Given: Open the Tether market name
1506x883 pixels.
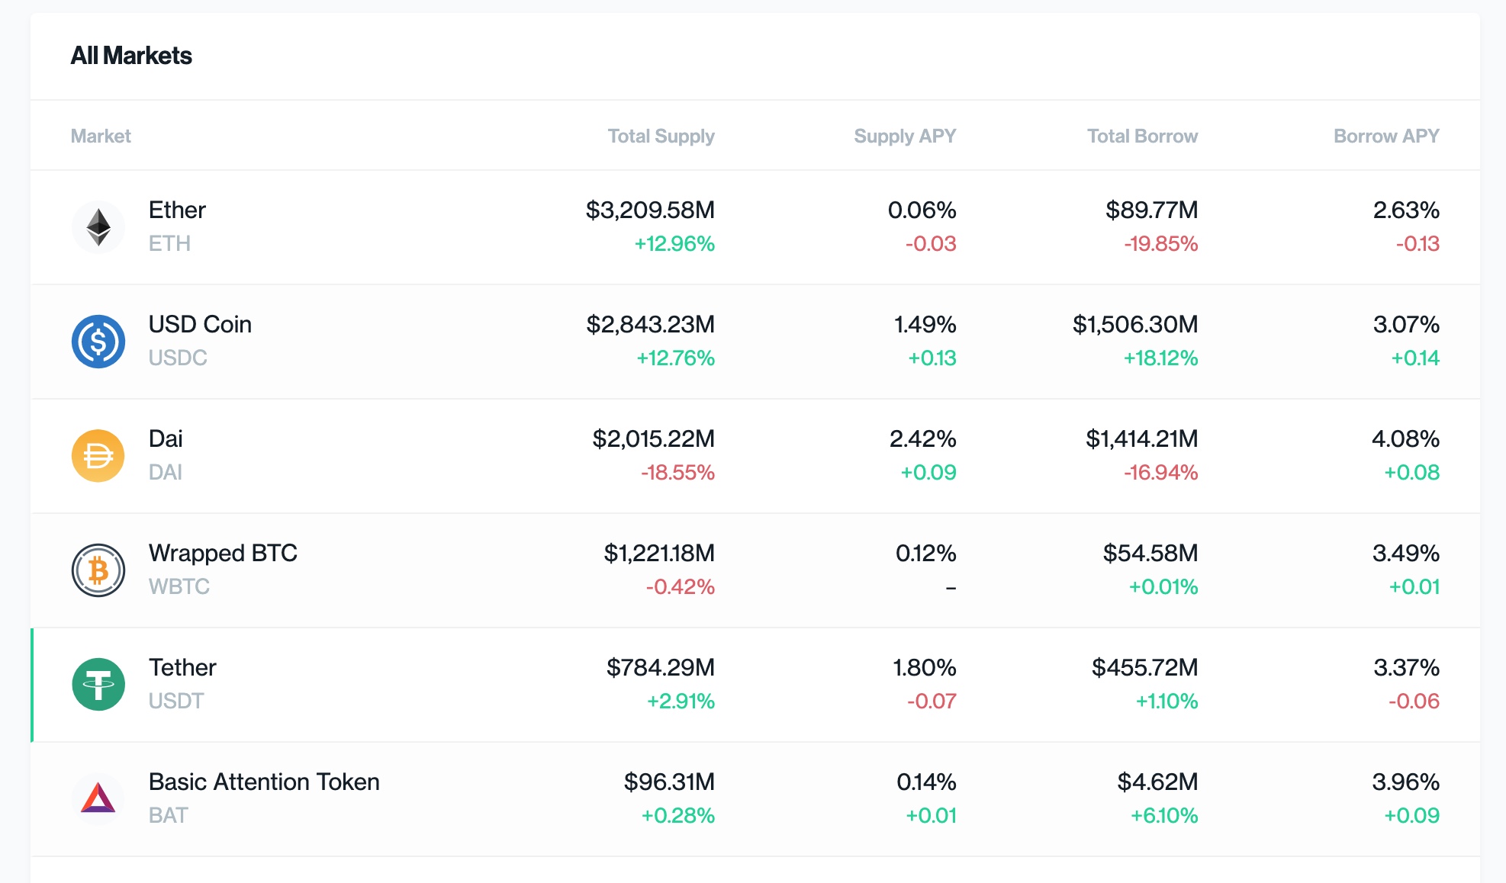Looking at the screenshot, I should click(x=182, y=667).
